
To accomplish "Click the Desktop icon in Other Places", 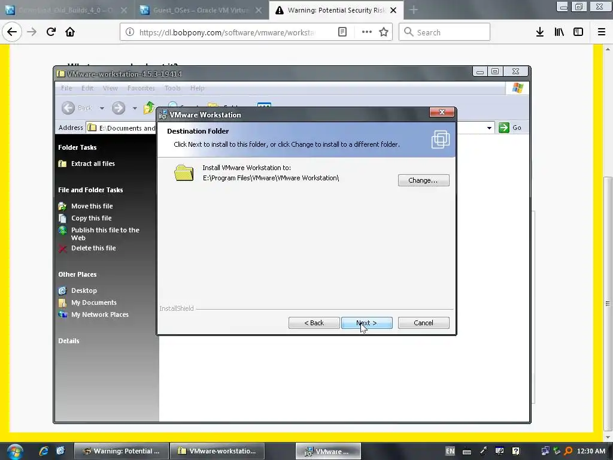I will [x=62, y=290].
